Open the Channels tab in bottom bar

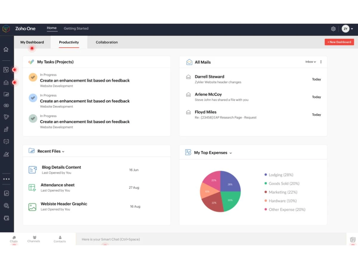(x=34, y=239)
